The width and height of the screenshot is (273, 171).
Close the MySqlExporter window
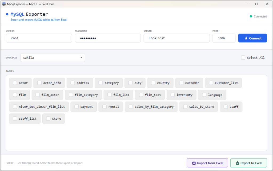pyautogui.click(x=267, y=4)
